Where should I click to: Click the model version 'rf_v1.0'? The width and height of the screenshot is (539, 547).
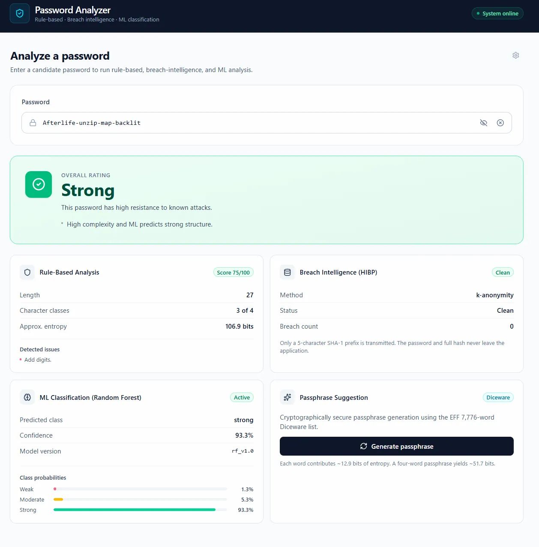click(x=243, y=451)
